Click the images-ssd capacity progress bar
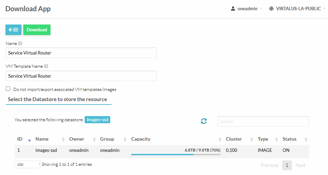The height and width of the screenshot is (175, 328). click(175, 154)
